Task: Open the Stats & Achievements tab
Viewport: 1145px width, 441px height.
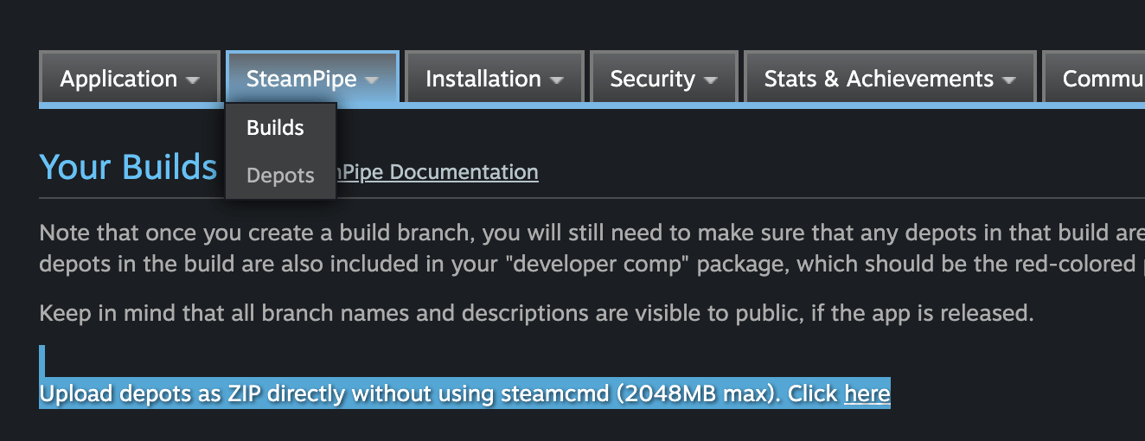Action: pos(879,80)
